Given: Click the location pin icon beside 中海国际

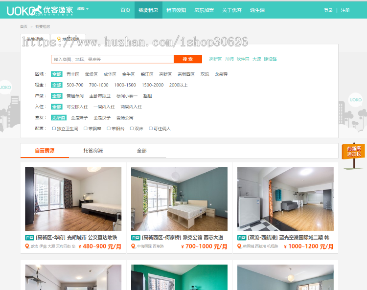Looking at the screenshot, I should pos(134,246).
